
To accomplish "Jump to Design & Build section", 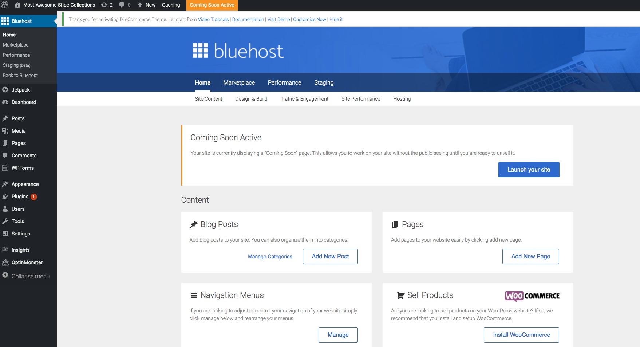I will pos(251,99).
